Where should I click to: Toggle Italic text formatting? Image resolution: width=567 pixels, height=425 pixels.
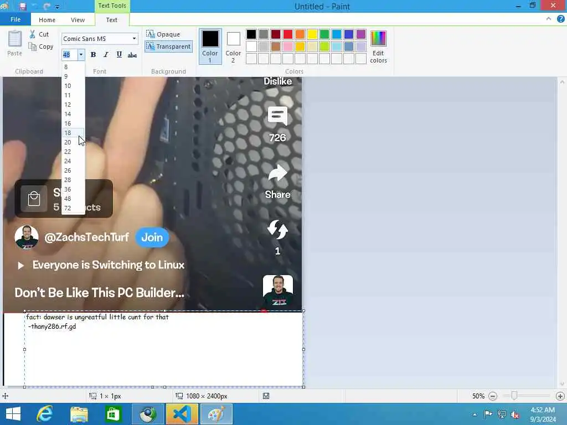tap(106, 55)
